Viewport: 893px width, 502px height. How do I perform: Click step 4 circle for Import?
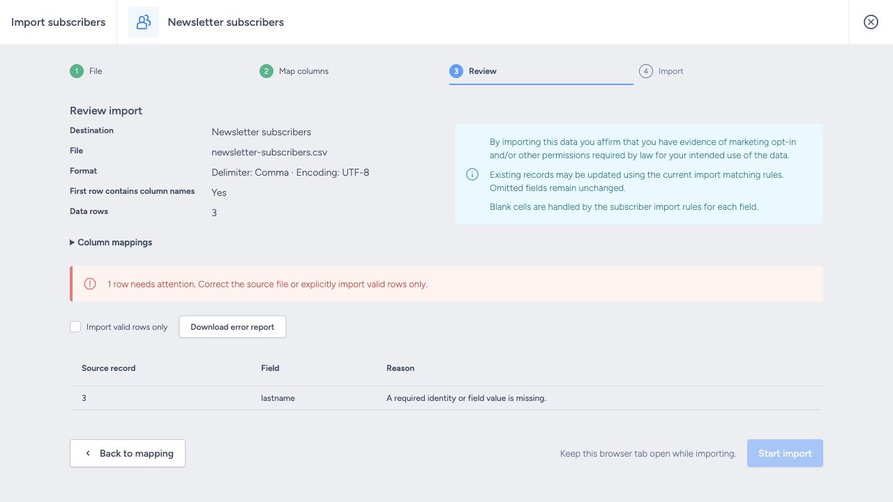[646, 71]
